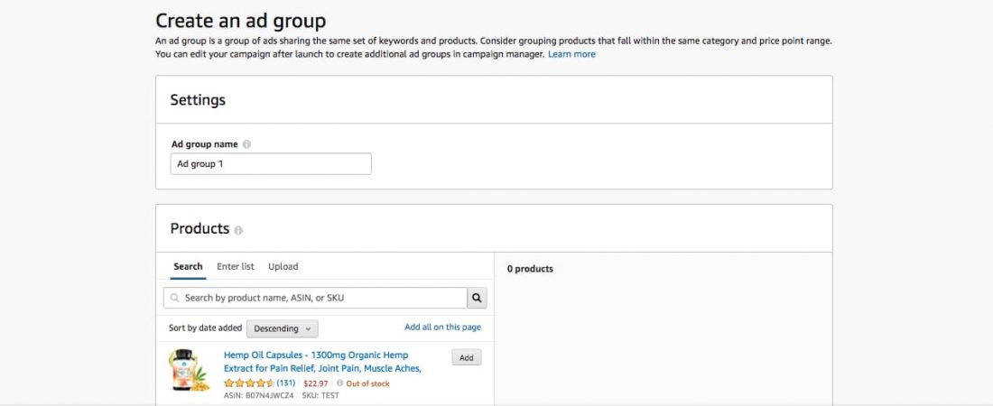993x406 pixels.
Task: Click the magnifying glass search button
Action: tap(478, 298)
